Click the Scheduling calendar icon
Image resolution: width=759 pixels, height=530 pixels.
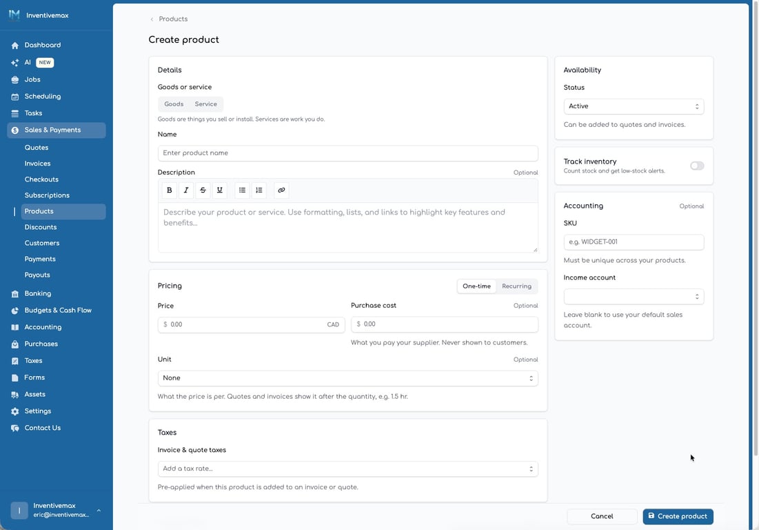pyautogui.click(x=15, y=97)
